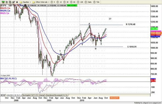Click the folder icon beside Equities
The height and width of the screenshot is (104, 162).
click(21, 2)
